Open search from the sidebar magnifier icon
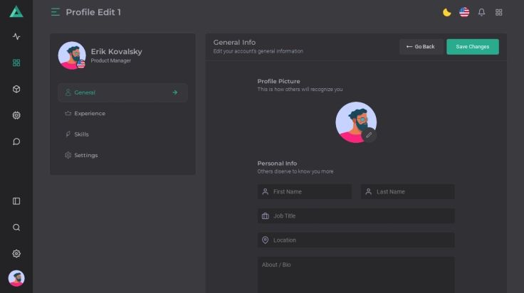 pyautogui.click(x=16, y=228)
